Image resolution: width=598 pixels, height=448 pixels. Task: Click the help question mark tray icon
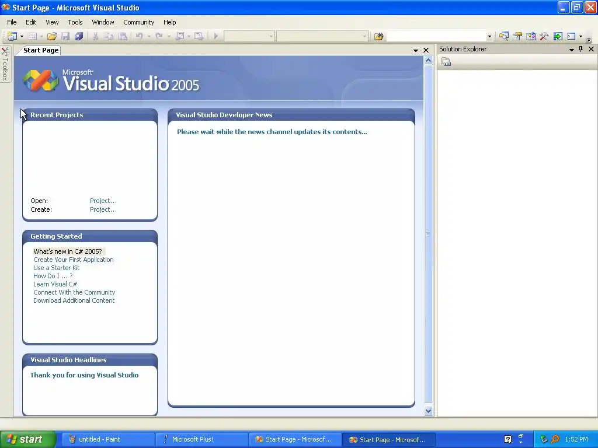click(507, 439)
